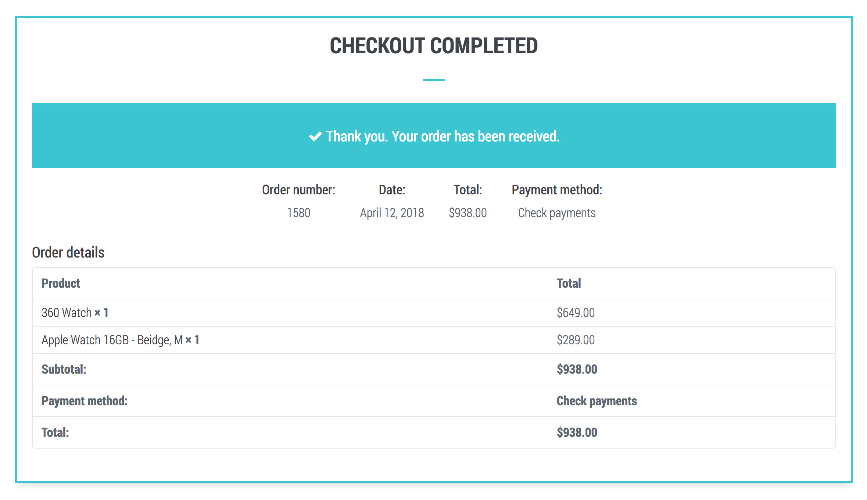Click the Total column header in table
The image size is (867, 500).
pyautogui.click(x=569, y=283)
